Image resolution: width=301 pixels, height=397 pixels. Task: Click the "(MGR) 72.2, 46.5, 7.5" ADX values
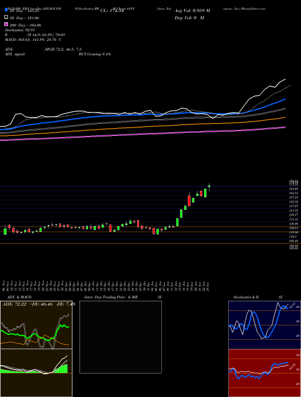(63, 49)
